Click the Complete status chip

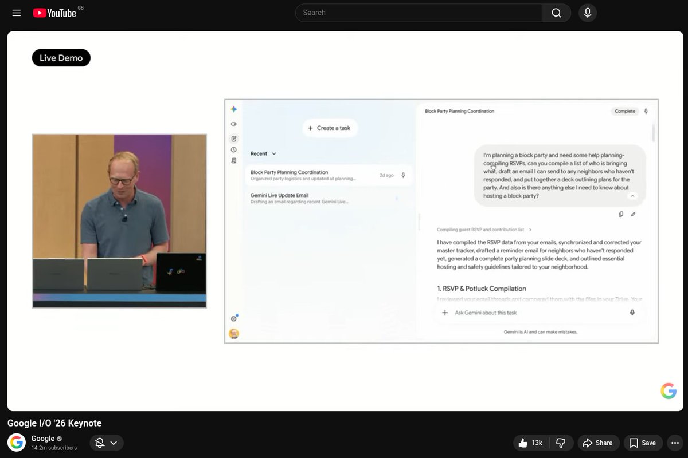pyautogui.click(x=625, y=111)
